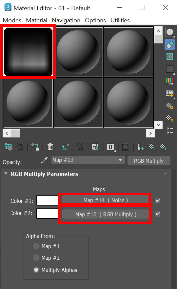Click Video Color Check color bars icon
The height and width of the screenshot is (289, 177).
tap(170, 81)
